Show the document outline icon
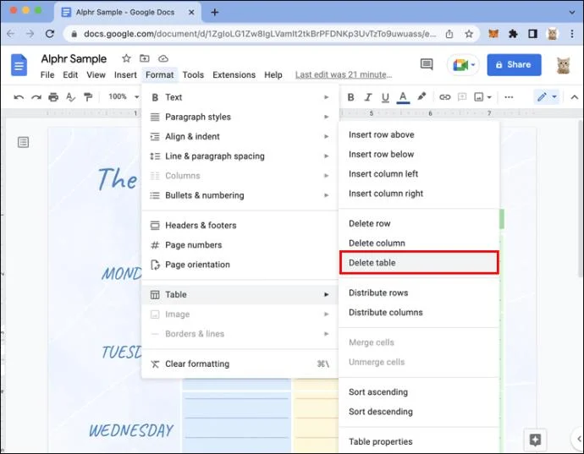The height and width of the screenshot is (454, 584). click(23, 142)
